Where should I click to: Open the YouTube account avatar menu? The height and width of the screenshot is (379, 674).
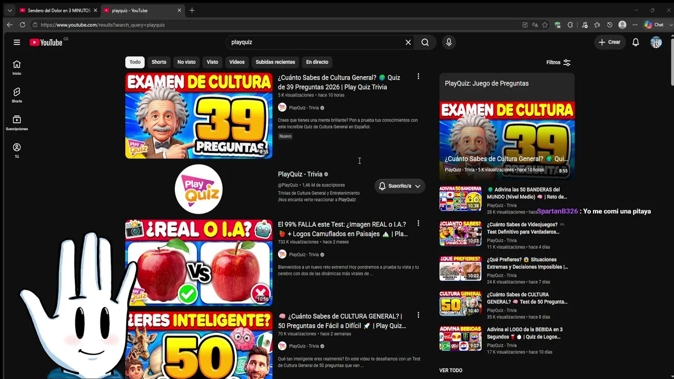[656, 42]
